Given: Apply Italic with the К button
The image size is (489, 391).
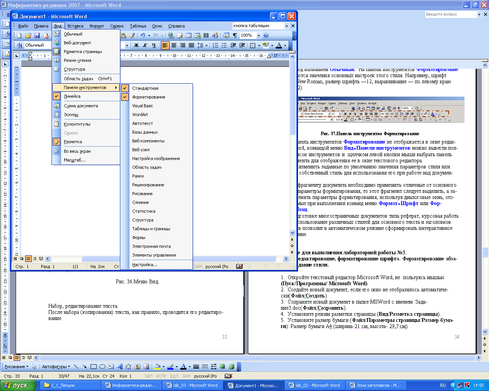Looking at the screenshot, I should [145, 45].
